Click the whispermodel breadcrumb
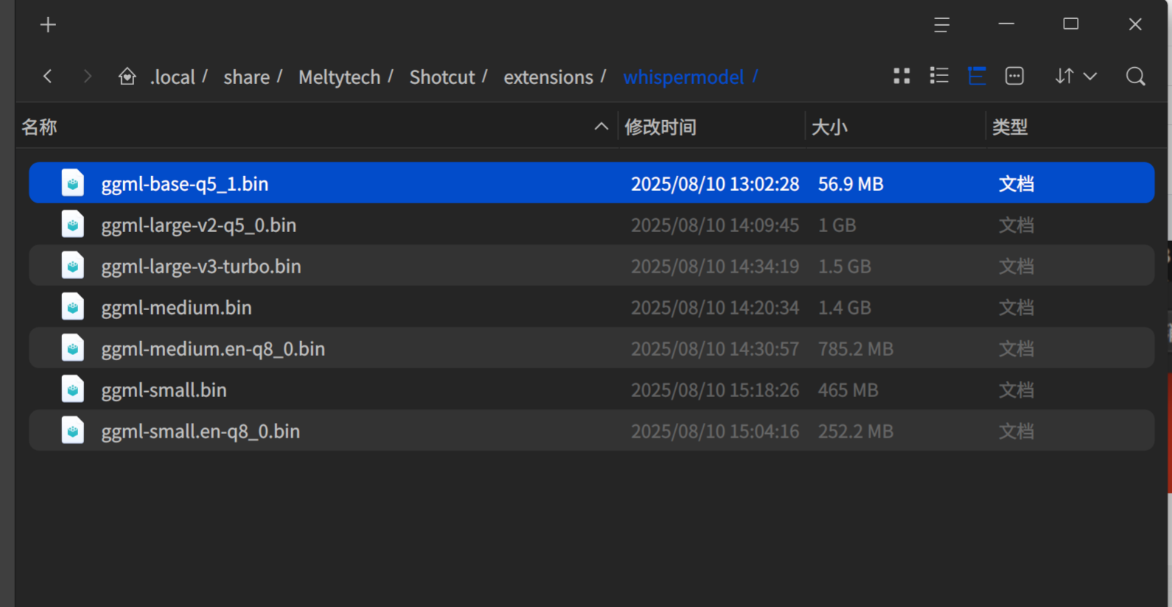Screen dimensions: 1172x607 (x=683, y=77)
